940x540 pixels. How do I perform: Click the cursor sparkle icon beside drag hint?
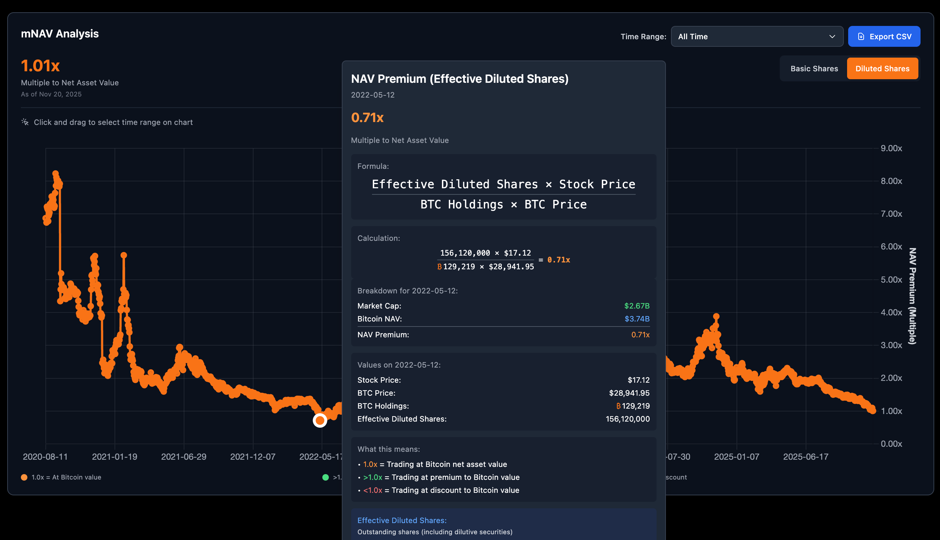[x=25, y=122]
